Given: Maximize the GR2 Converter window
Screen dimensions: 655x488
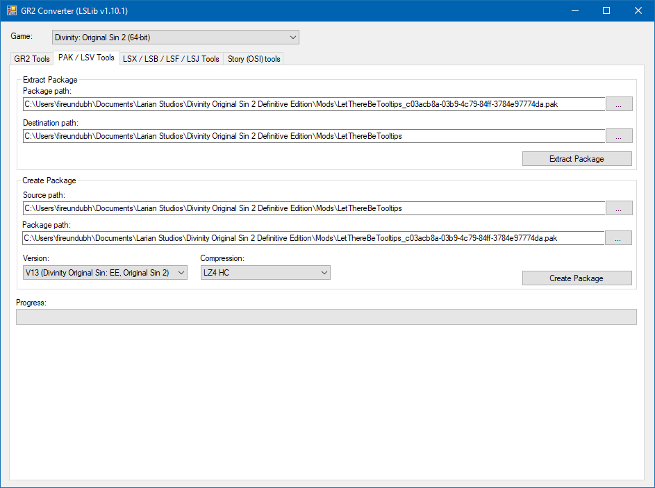Looking at the screenshot, I should (x=606, y=11).
